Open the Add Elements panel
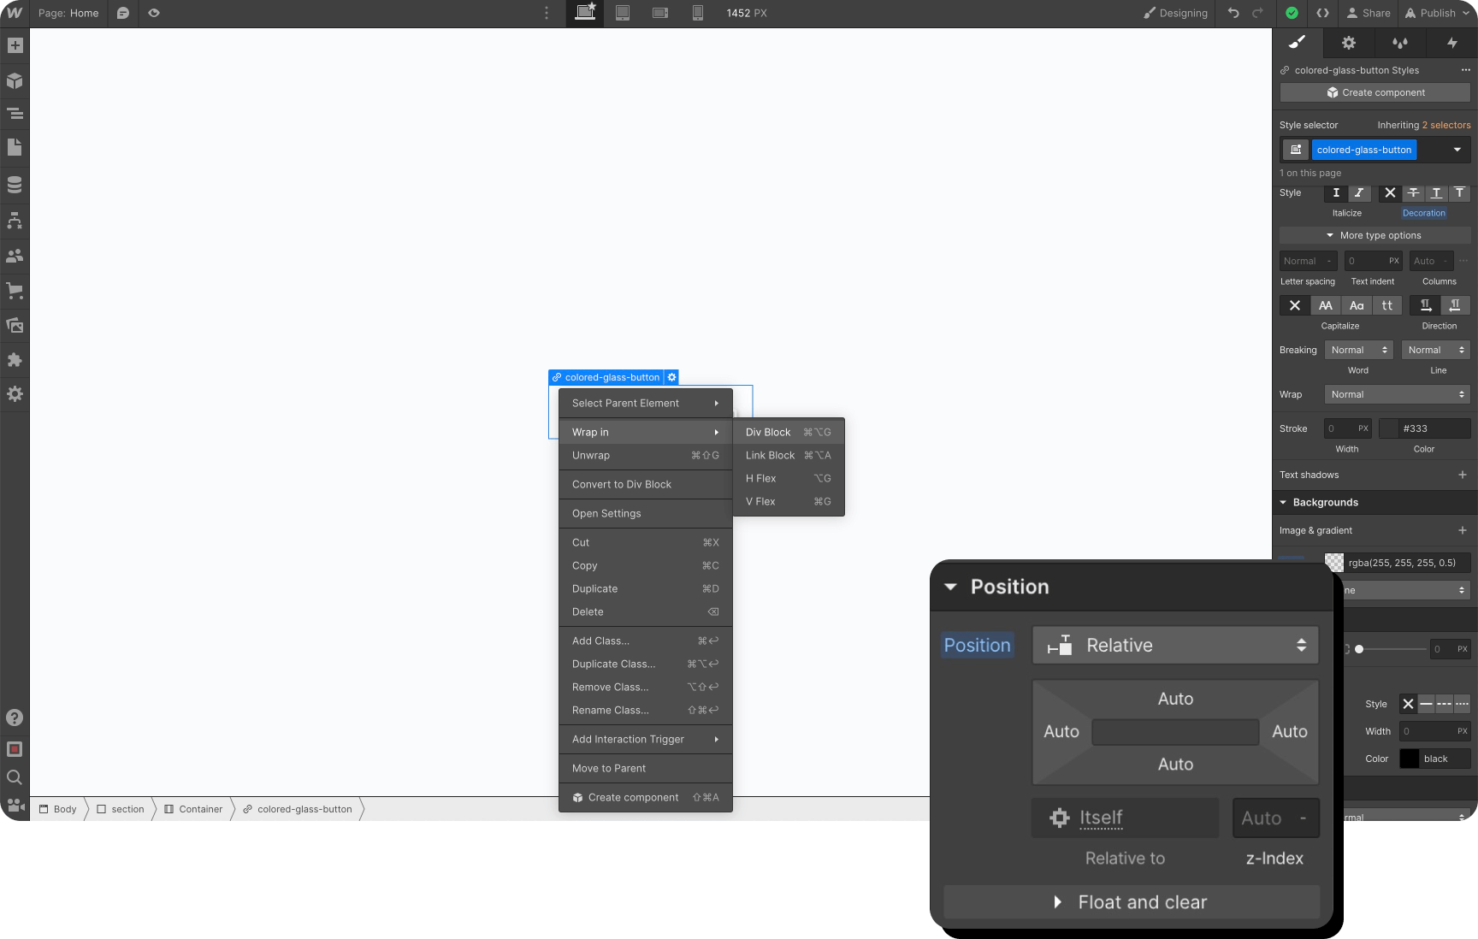 point(14,45)
